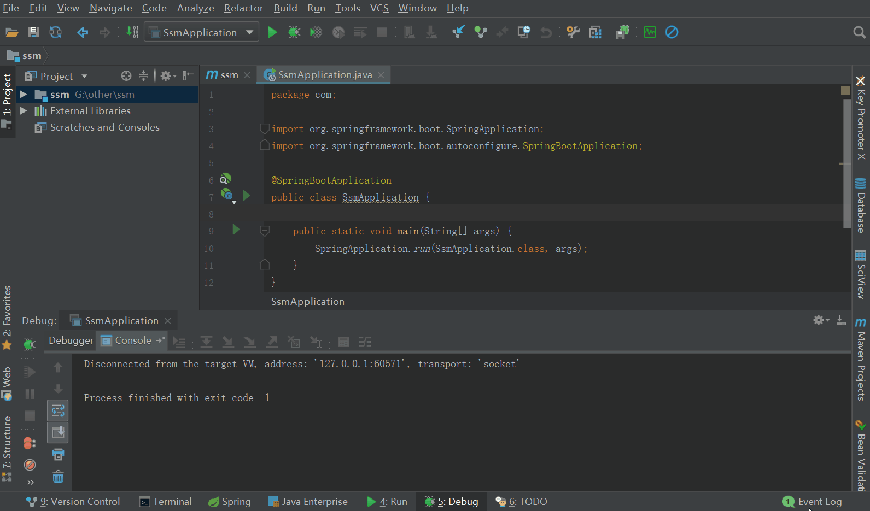Screen dimensions: 870x511
Task: Click the run gutter icon beside the main method
Action: coord(236,230)
